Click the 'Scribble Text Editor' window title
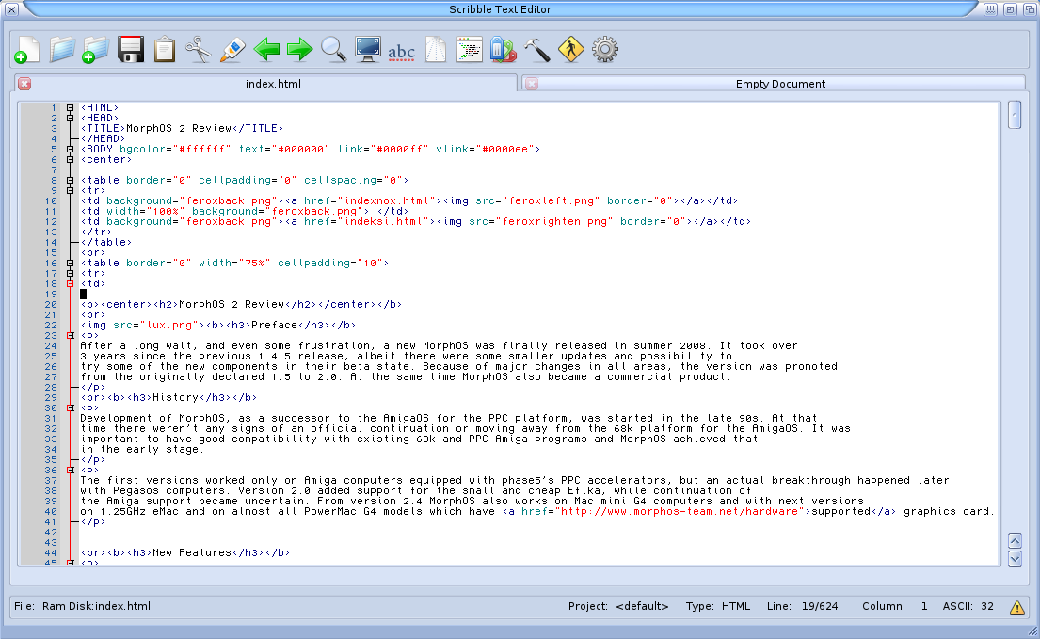The width and height of the screenshot is (1040, 639). coord(500,9)
